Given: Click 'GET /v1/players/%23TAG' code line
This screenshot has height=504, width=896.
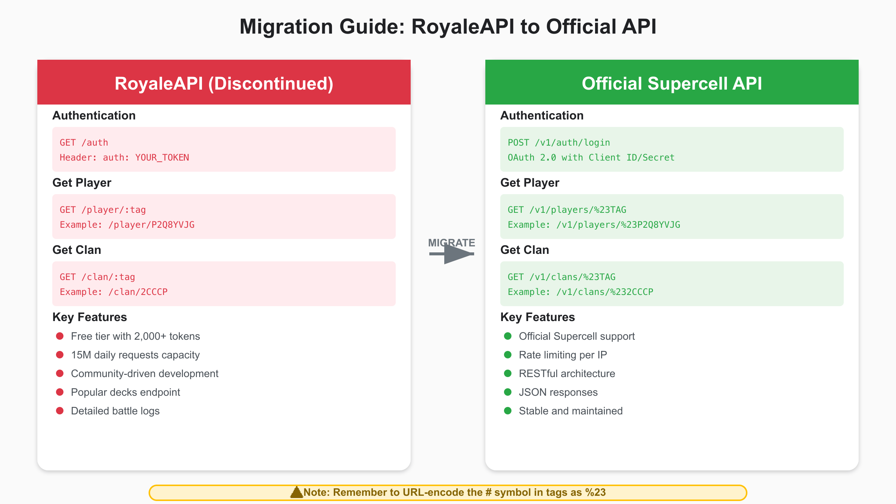Looking at the screenshot, I should (567, 210).
